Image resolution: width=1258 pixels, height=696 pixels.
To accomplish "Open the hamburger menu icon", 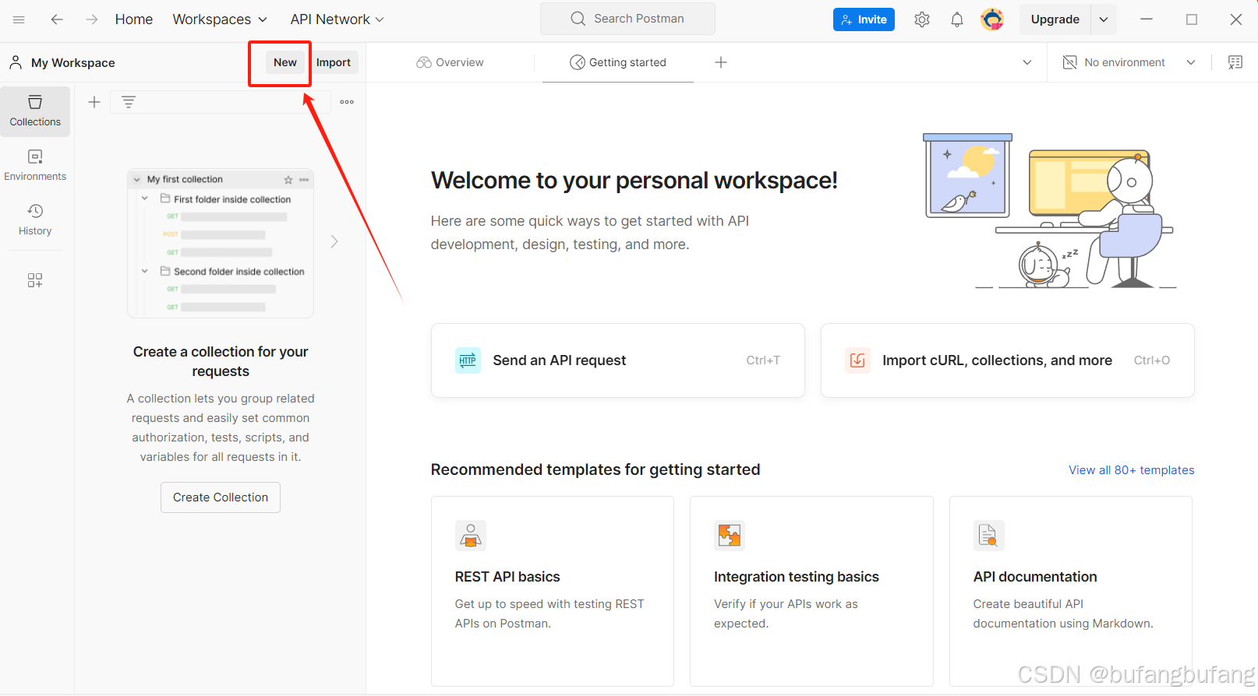I will [19, 19].
